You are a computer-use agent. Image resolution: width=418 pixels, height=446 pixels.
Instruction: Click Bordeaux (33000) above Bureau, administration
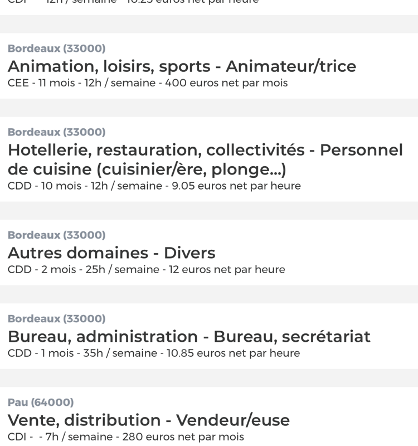click(57, 318)
